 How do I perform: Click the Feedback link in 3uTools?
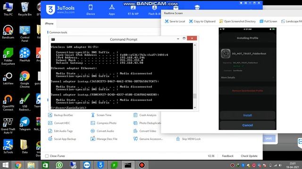pos(227,156)
